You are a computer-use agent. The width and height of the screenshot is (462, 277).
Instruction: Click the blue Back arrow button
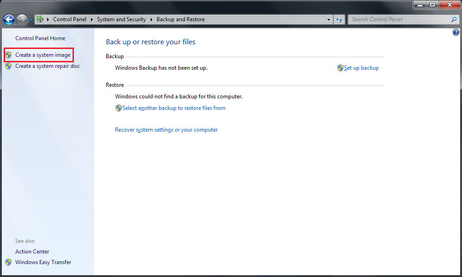point(9,20)
